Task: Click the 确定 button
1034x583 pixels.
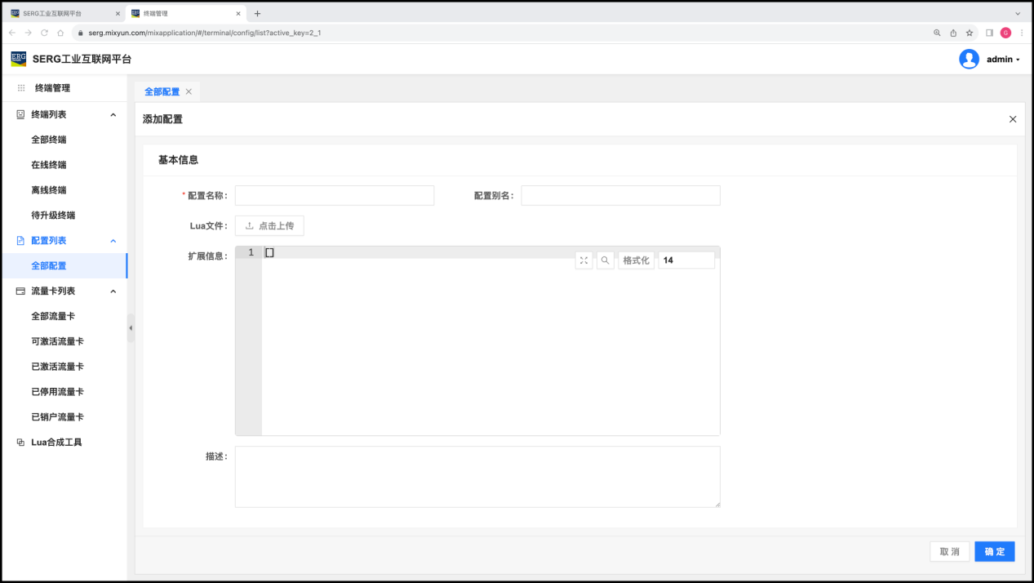Action: pos(994,551)
